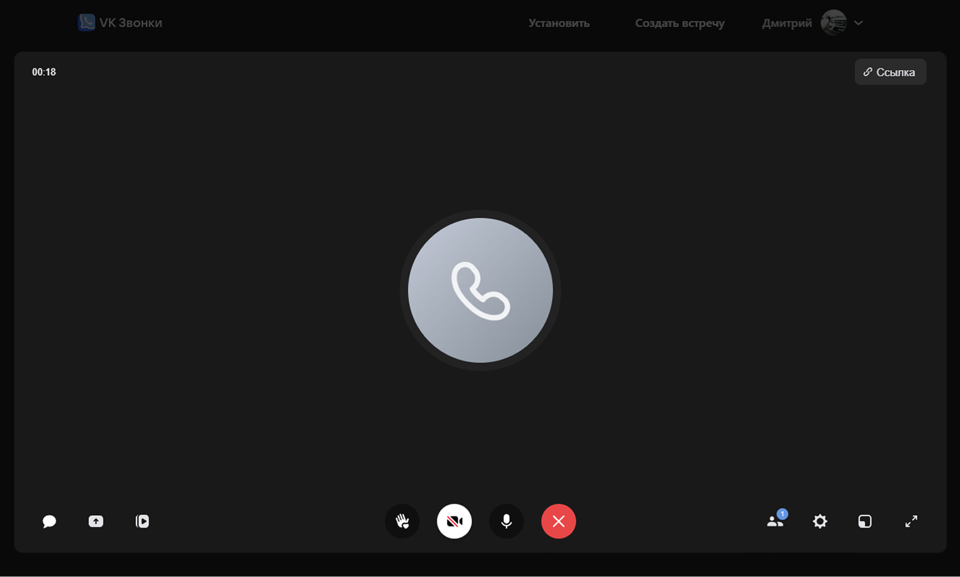960x577 pixels.
Task: Start screen sharing
Action: [x=96, y=521]
